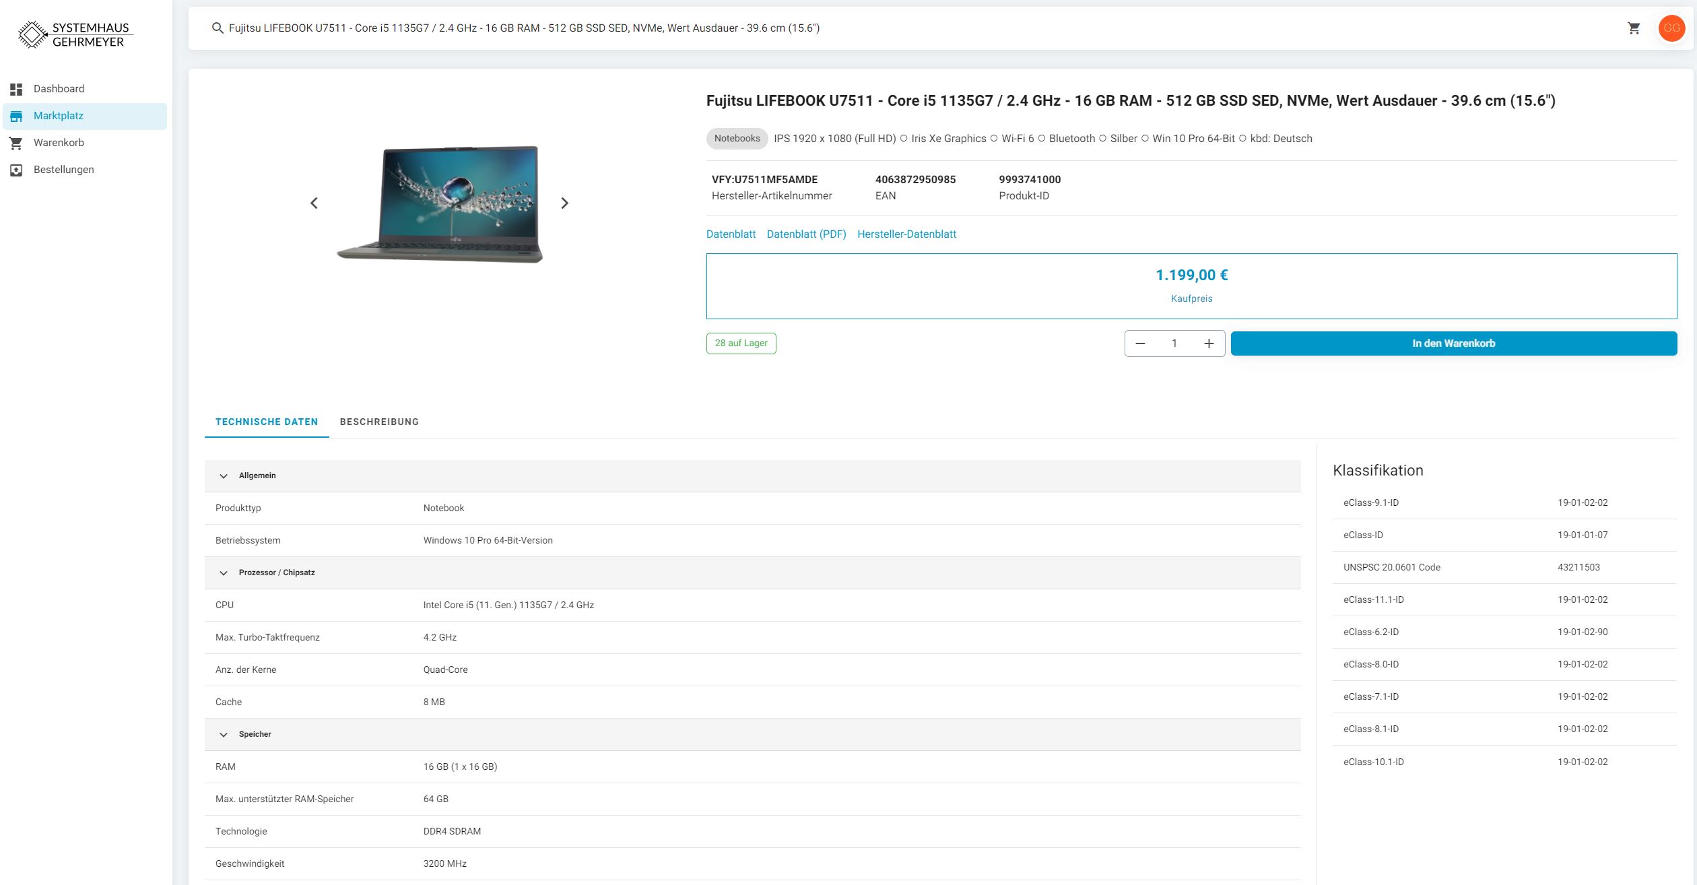Screen dimensions: 1697x885
Task: Click the 4.2 GHz turbo frequency value
Action: tap(440, 638)
